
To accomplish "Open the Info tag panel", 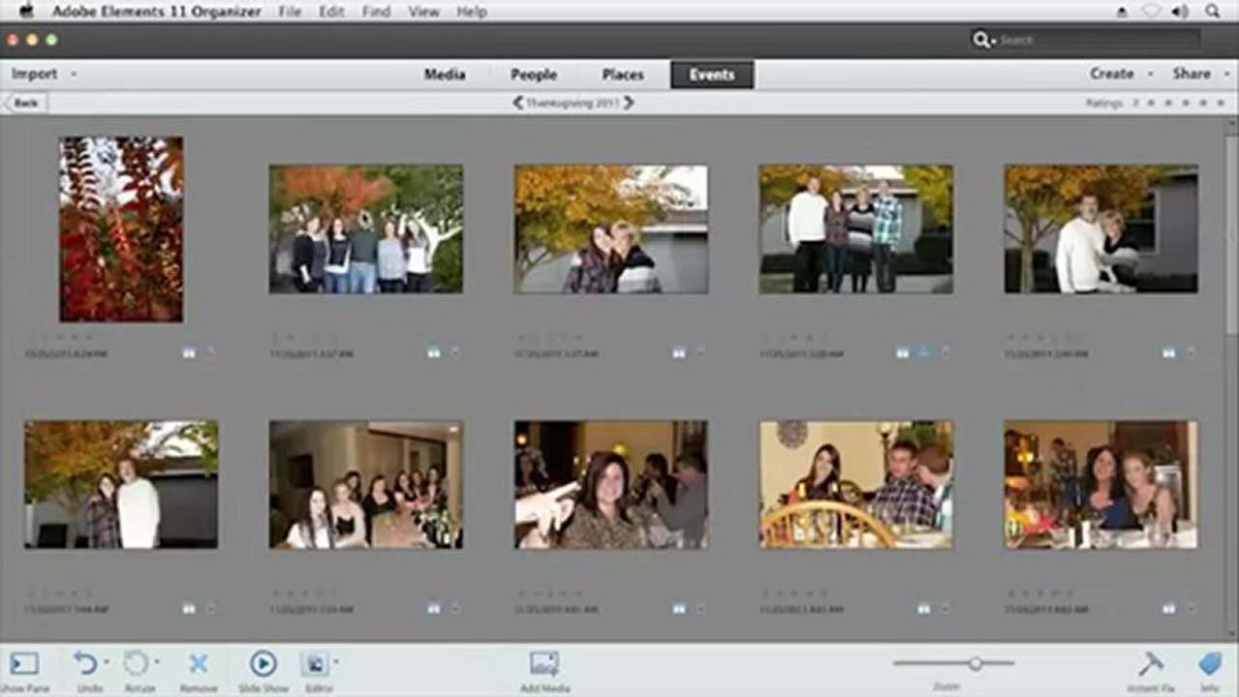I will click(x=1209, y=663).
